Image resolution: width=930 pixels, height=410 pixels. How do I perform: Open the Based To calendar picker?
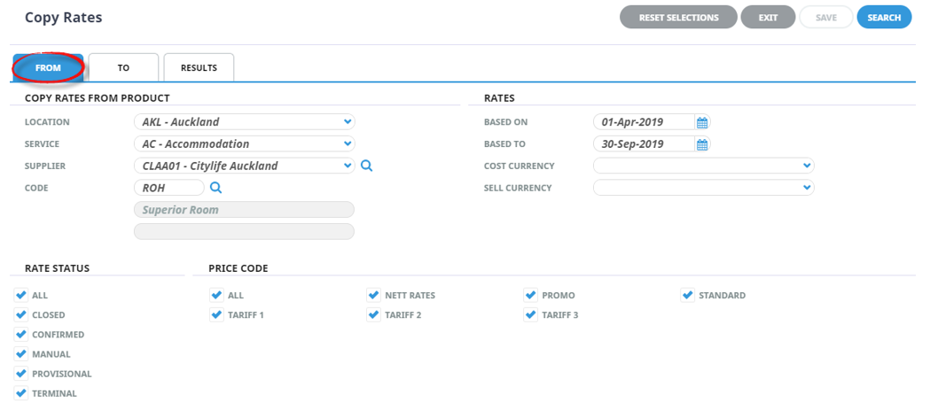pos(702,144)
